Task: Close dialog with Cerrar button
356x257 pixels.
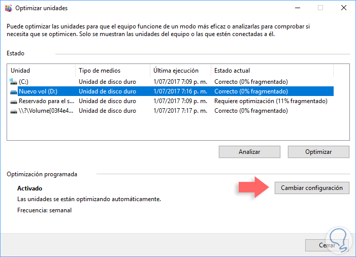Action: point(327,245)
